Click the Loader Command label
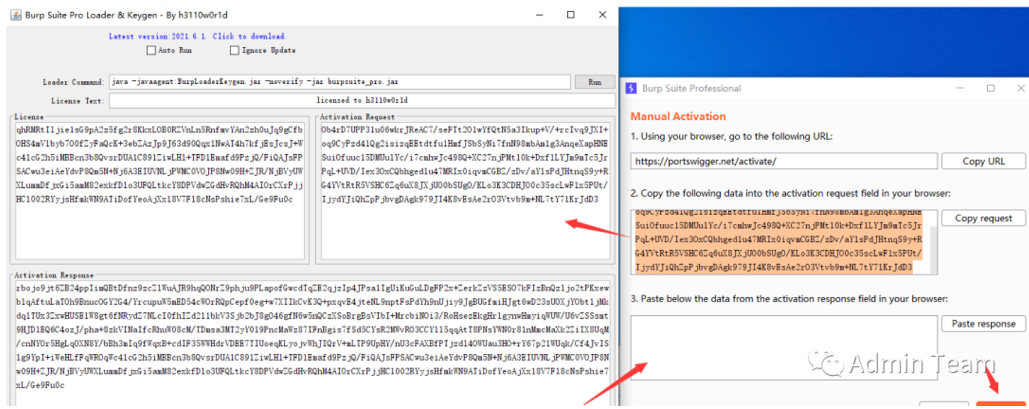 [73, 82]
